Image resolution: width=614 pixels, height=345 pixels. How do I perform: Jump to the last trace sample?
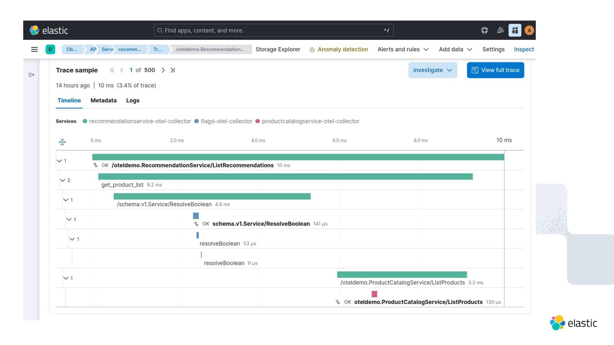click(173, 70)
